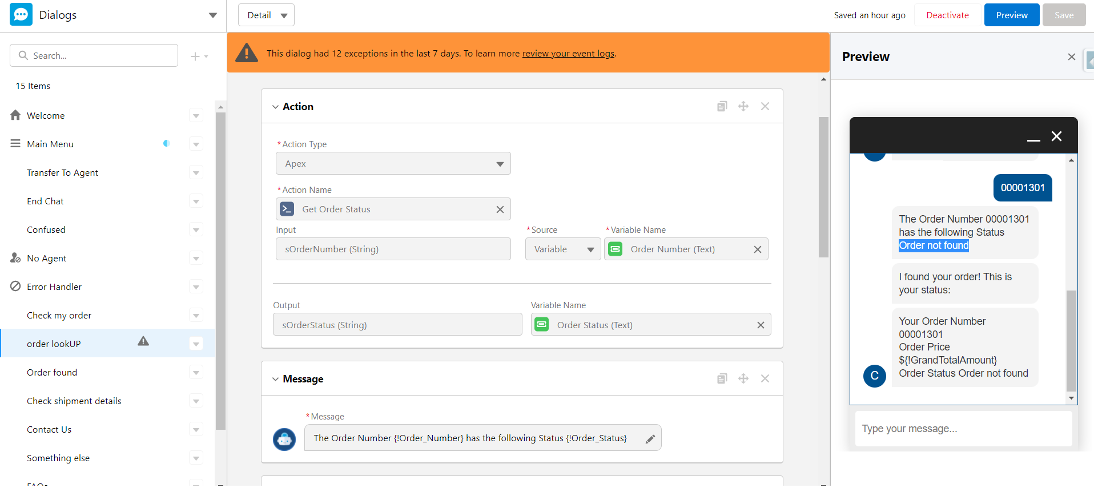Click the copy icon in Action panel

click(x=722, y=106)
